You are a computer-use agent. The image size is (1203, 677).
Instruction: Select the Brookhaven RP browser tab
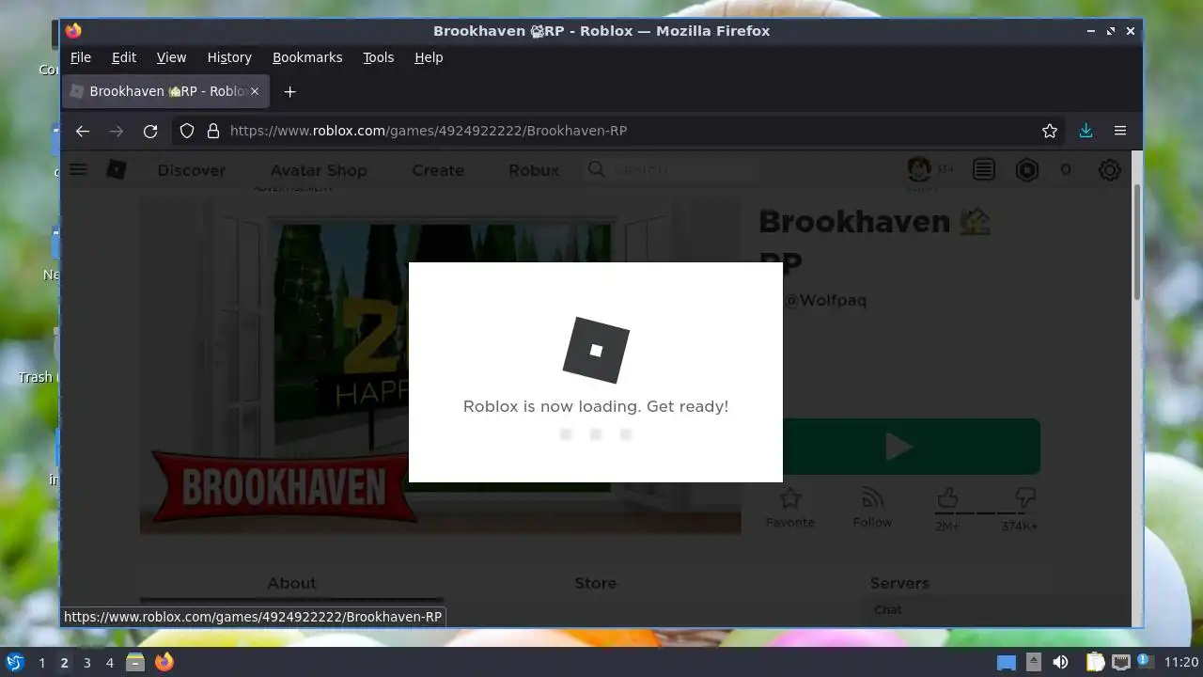click(x=166, y=91)
